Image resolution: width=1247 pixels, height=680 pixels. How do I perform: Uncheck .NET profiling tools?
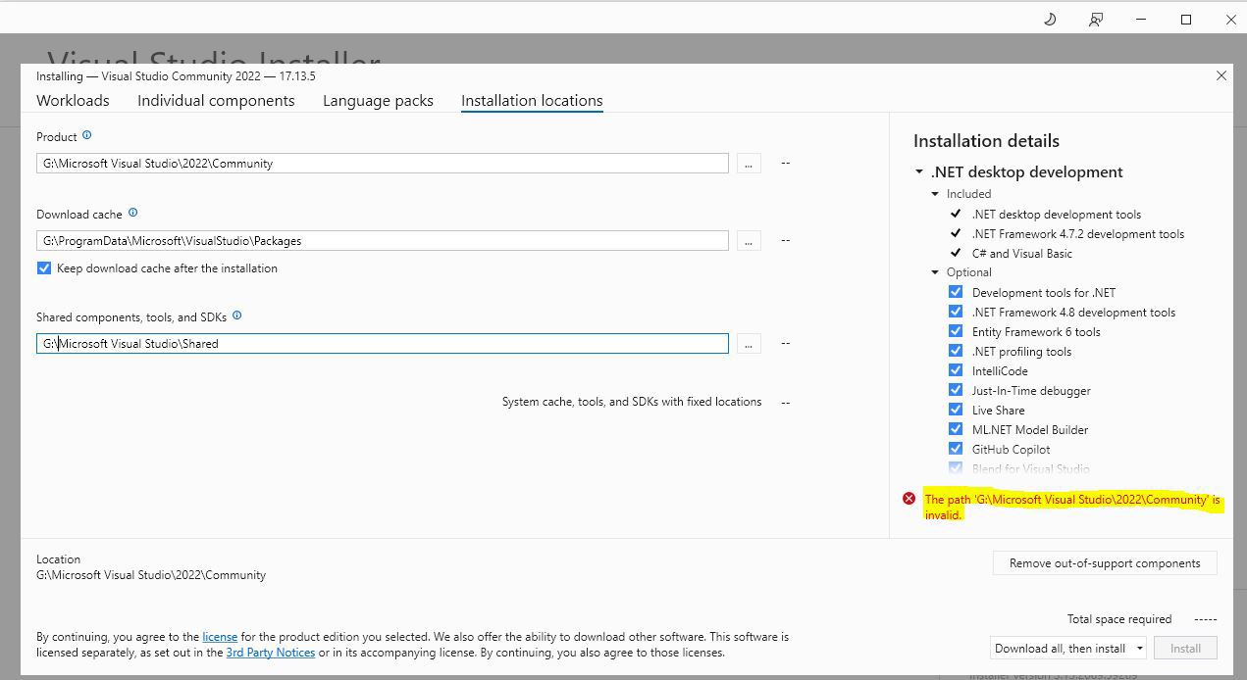click(956, 351)
